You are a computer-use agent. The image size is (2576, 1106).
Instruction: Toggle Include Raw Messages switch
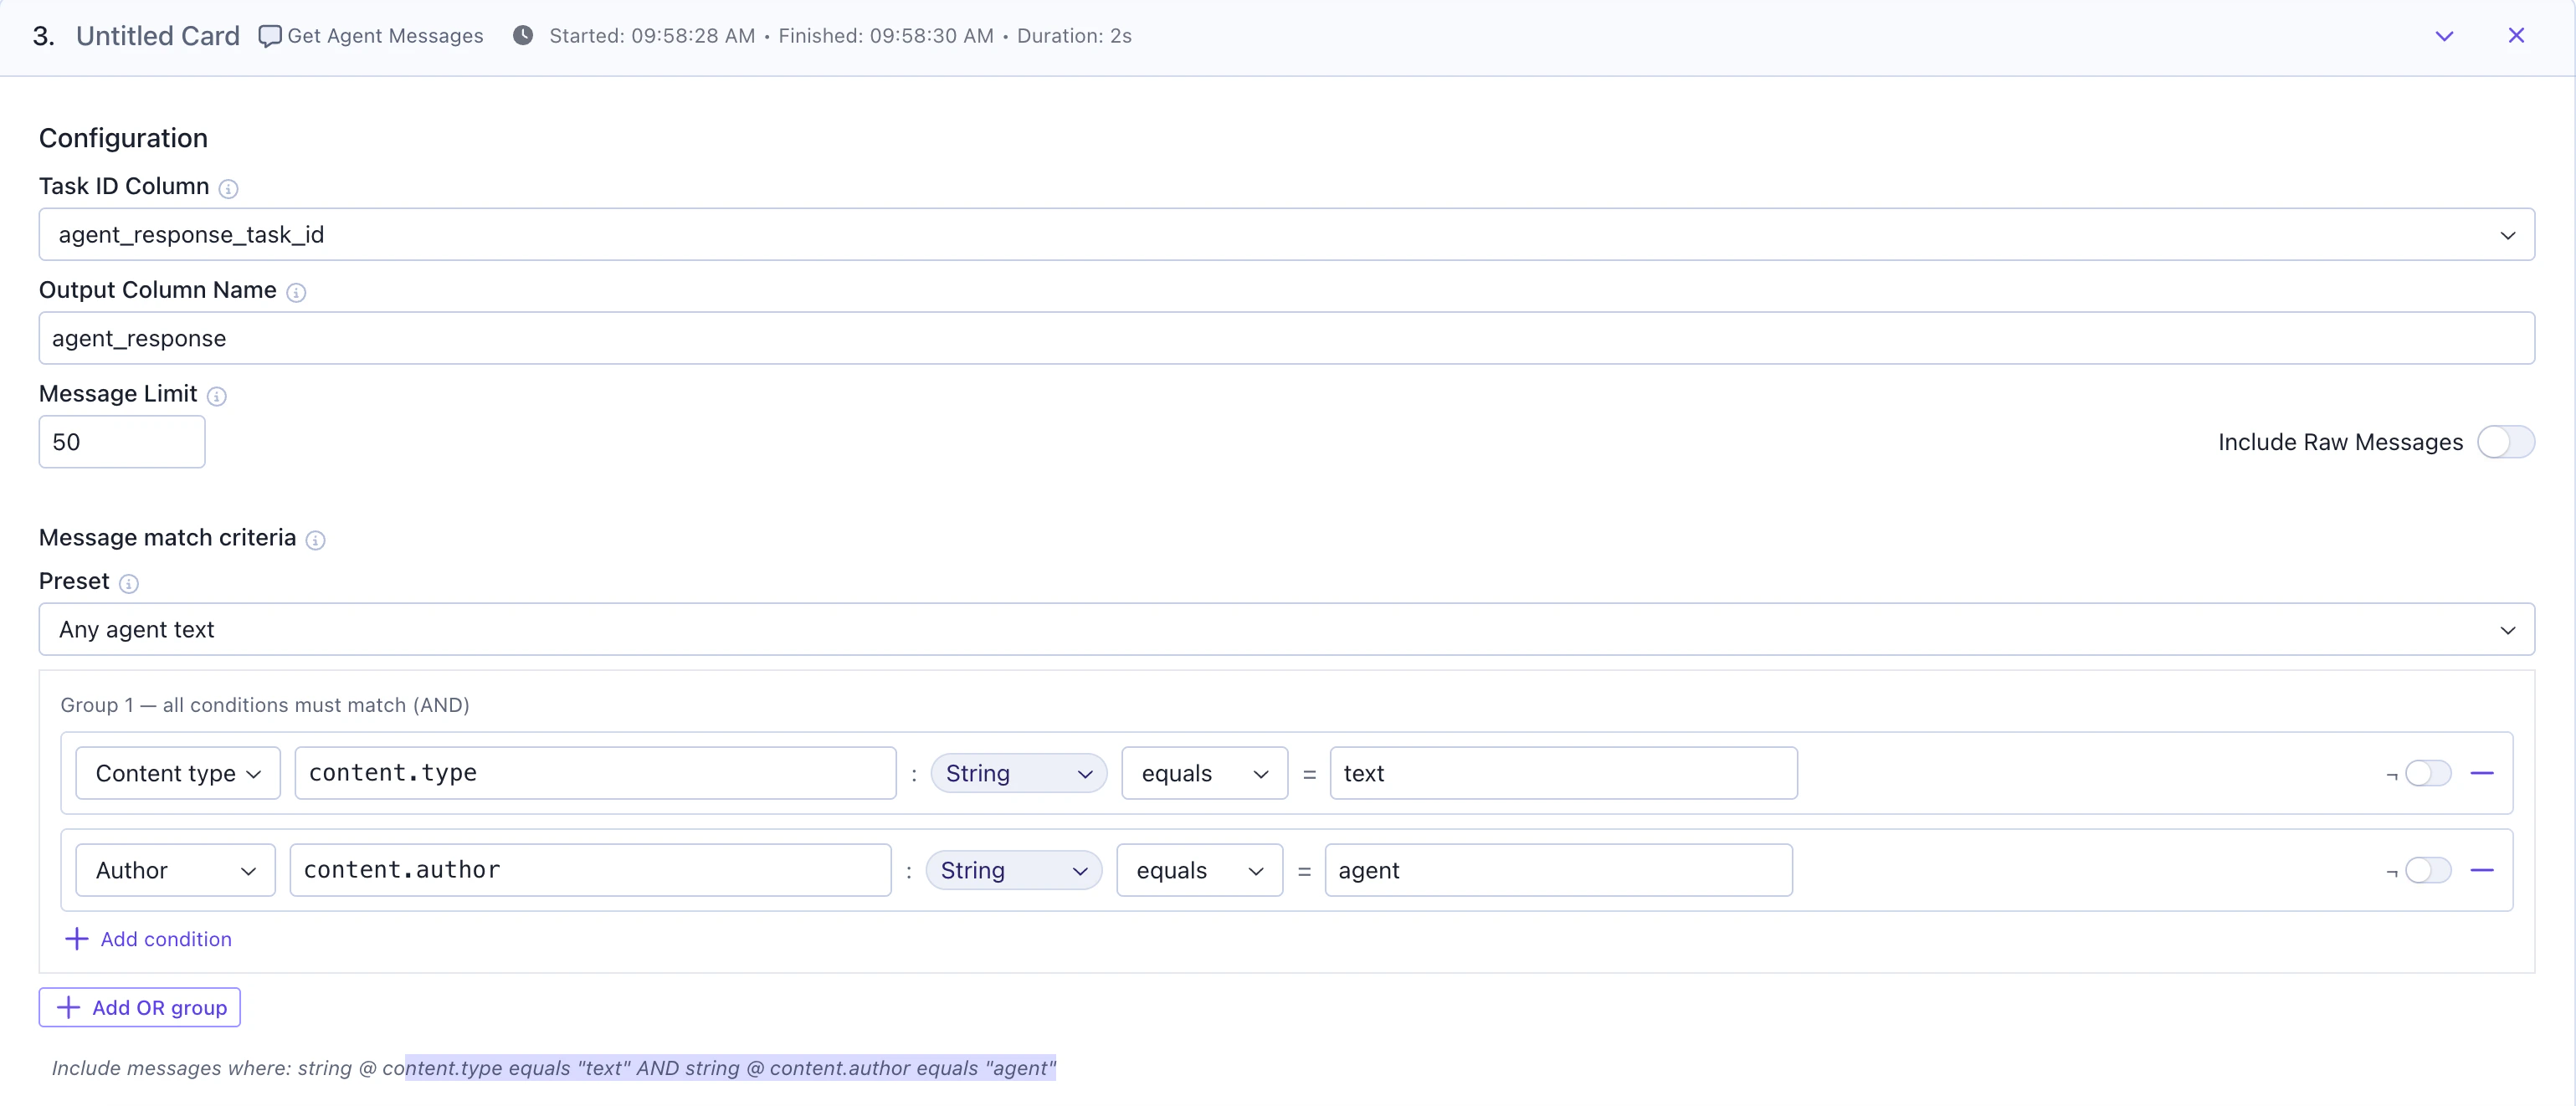(x=2505, y=442)
